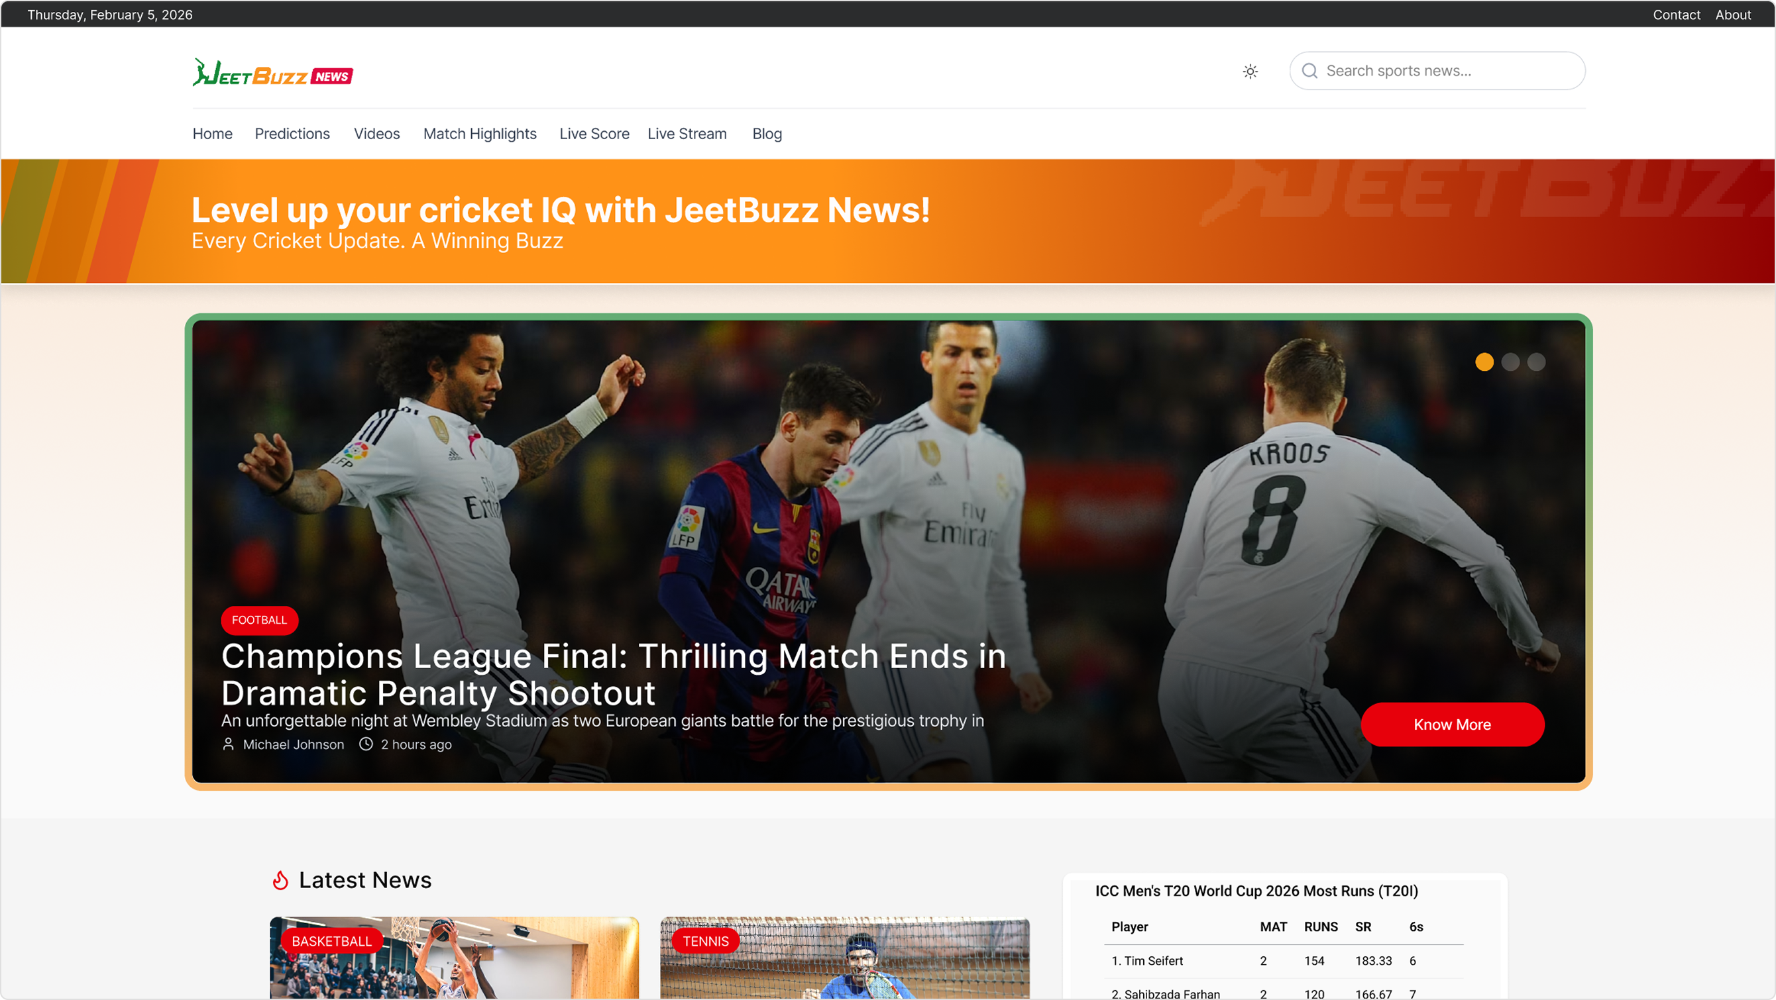Click the active orange carousel dot
The height and width of the screenshot is (1000, 1776).
1484,361
